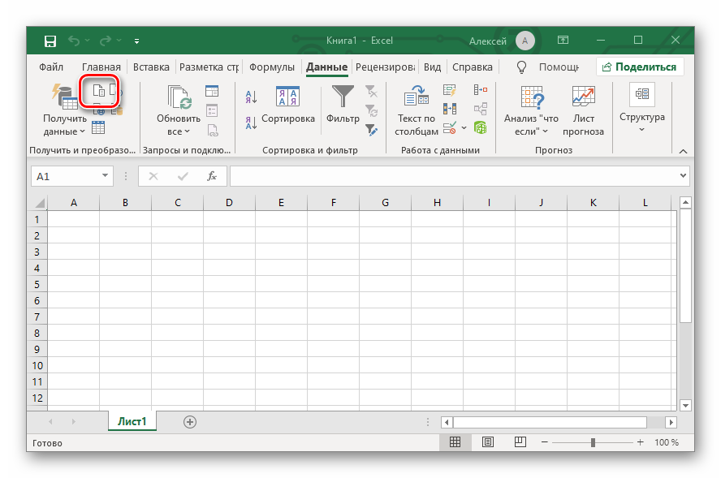The width and height of the screenshot is (721, 478).
Task: Click the Sort A to Z ascending icon
Action: point(251,97)
